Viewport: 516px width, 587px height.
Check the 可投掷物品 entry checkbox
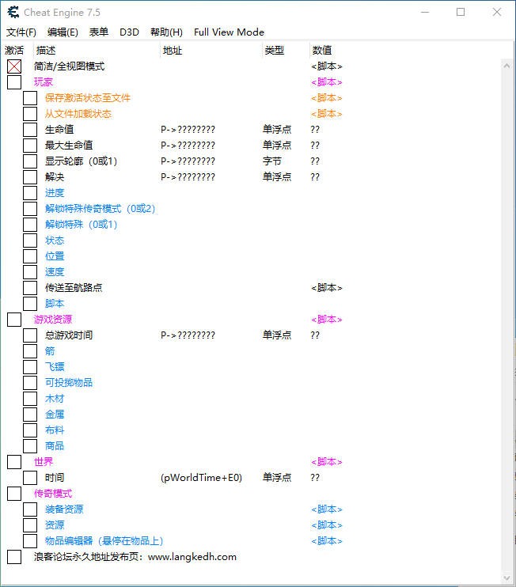[x=30, y=383]
